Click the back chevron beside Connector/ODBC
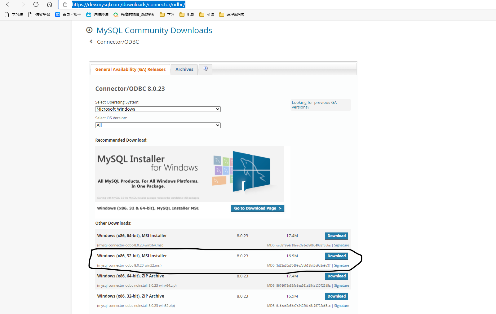The image size is (496, 314). tap(91, 42)
